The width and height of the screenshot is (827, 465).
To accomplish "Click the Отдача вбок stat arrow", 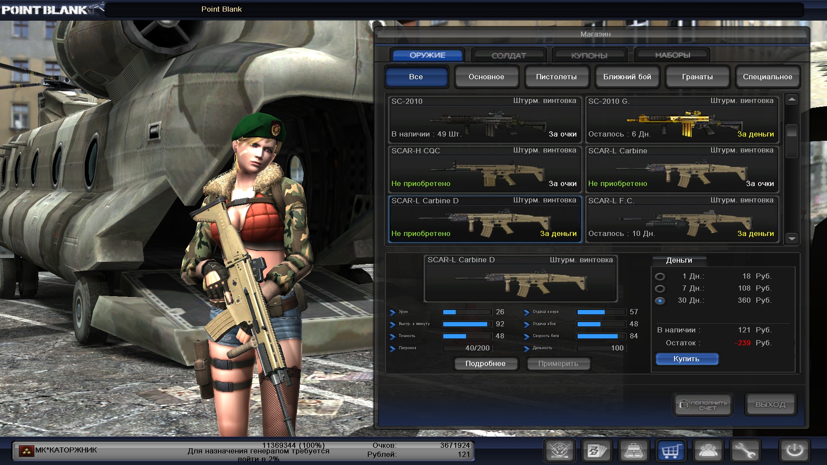I will (x=526, y=325).
